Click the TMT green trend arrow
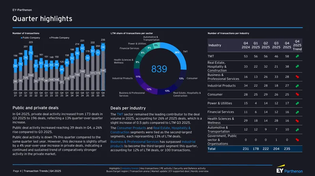Screen dimensions: 315x176 tap(297, 56)
